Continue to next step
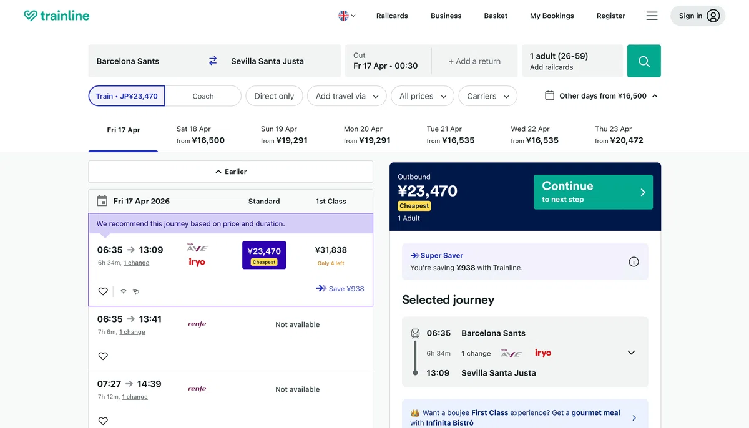 [593, 192]
